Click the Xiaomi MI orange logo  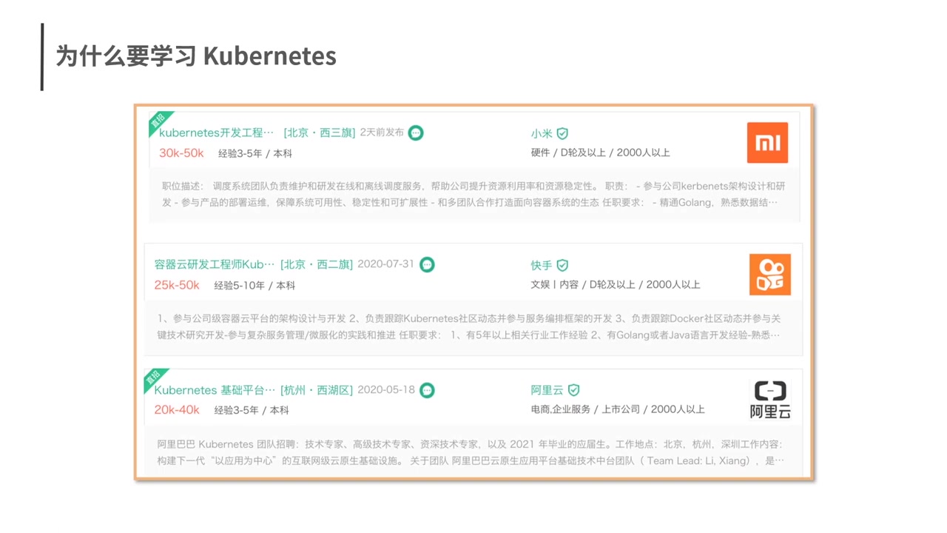pos(767,142)
